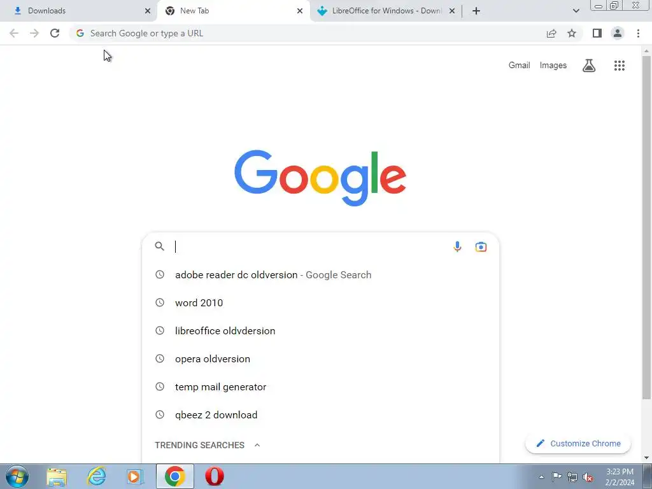This screenshot has height=489, width=652.
Task: Open the Google apps grid
Action: tap(619, 66)
